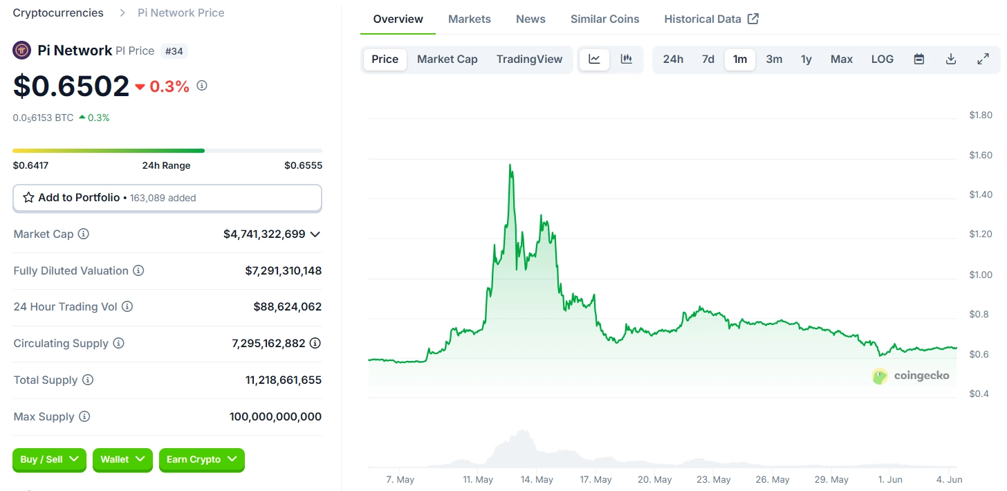Show the Market Cap info tooltip icon
1007x491 pixels.
pyautogui.click(x=84, y=234)
